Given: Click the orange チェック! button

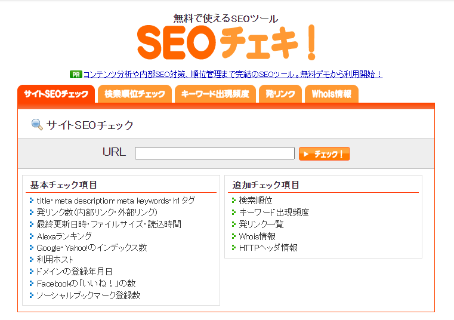Looking at the screenshot, I should [x=325, y=153].
